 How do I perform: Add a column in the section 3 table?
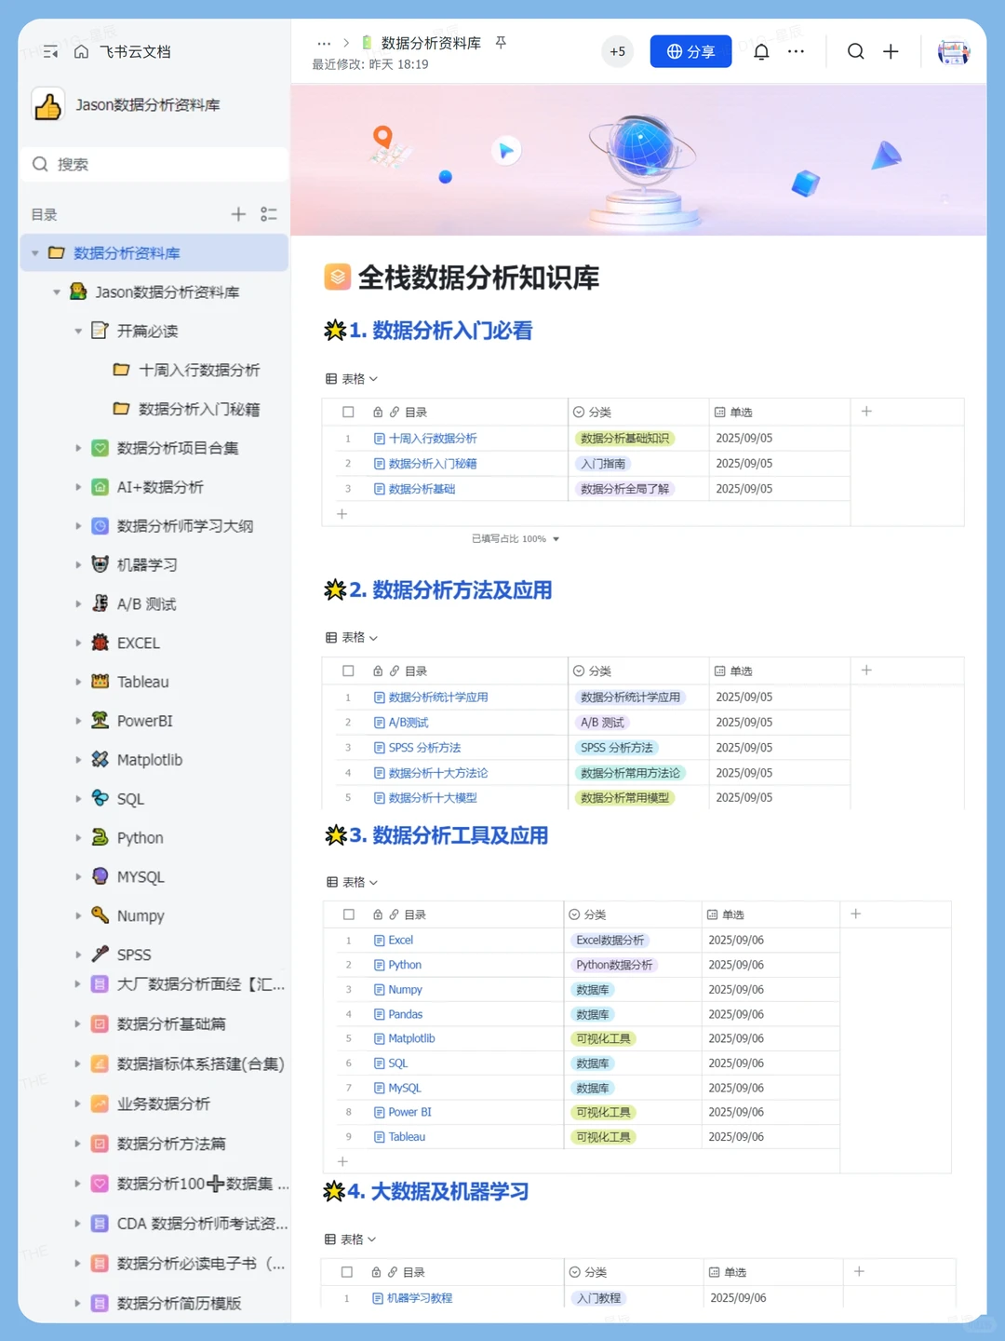point(855,914)
